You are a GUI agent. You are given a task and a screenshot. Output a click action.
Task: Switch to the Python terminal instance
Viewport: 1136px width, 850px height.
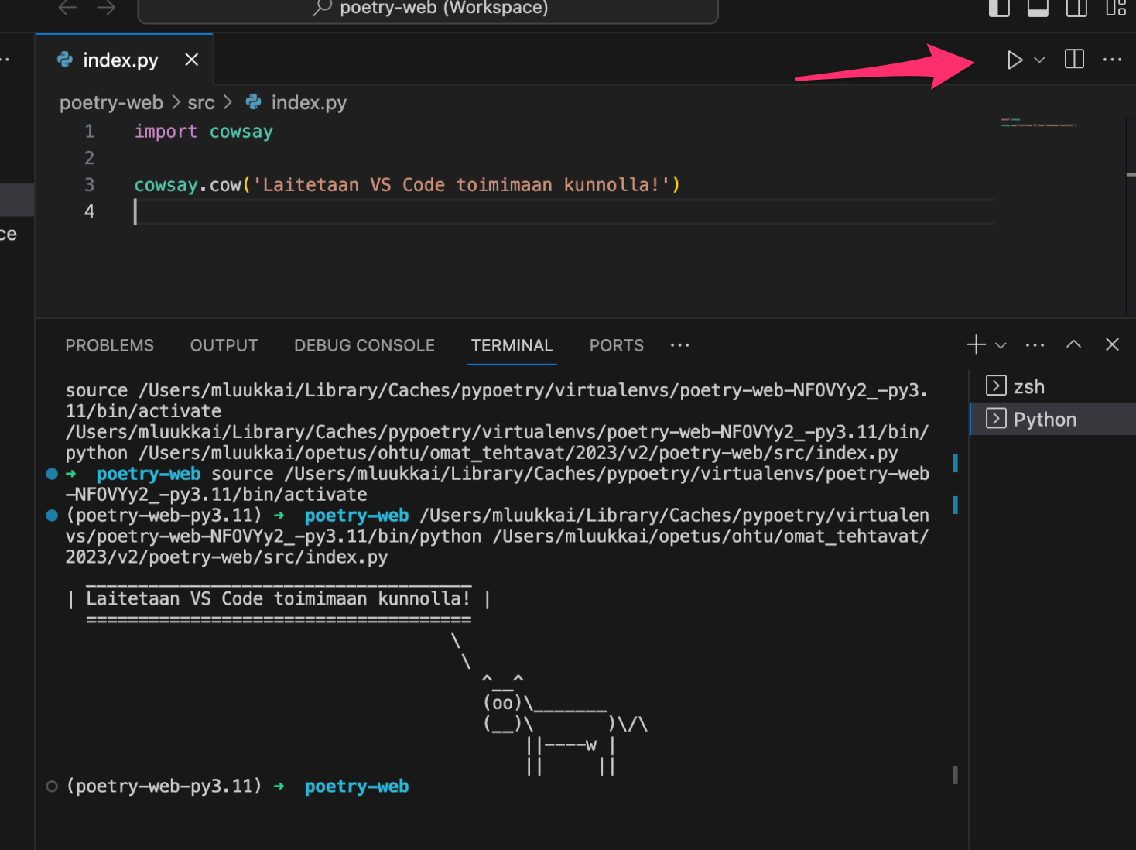1044,420
